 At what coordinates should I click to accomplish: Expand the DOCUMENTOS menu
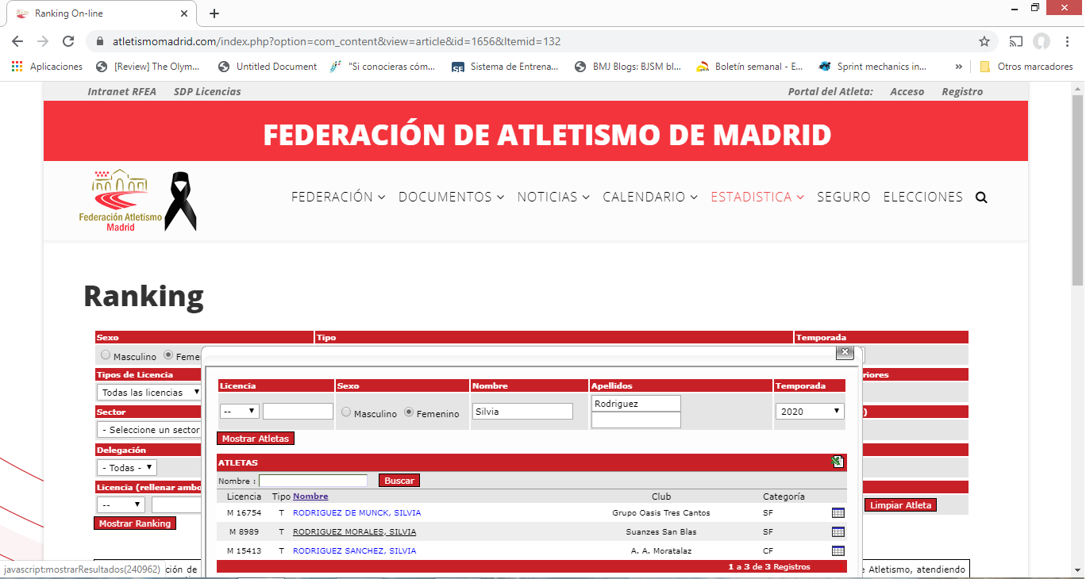point(452,197)
